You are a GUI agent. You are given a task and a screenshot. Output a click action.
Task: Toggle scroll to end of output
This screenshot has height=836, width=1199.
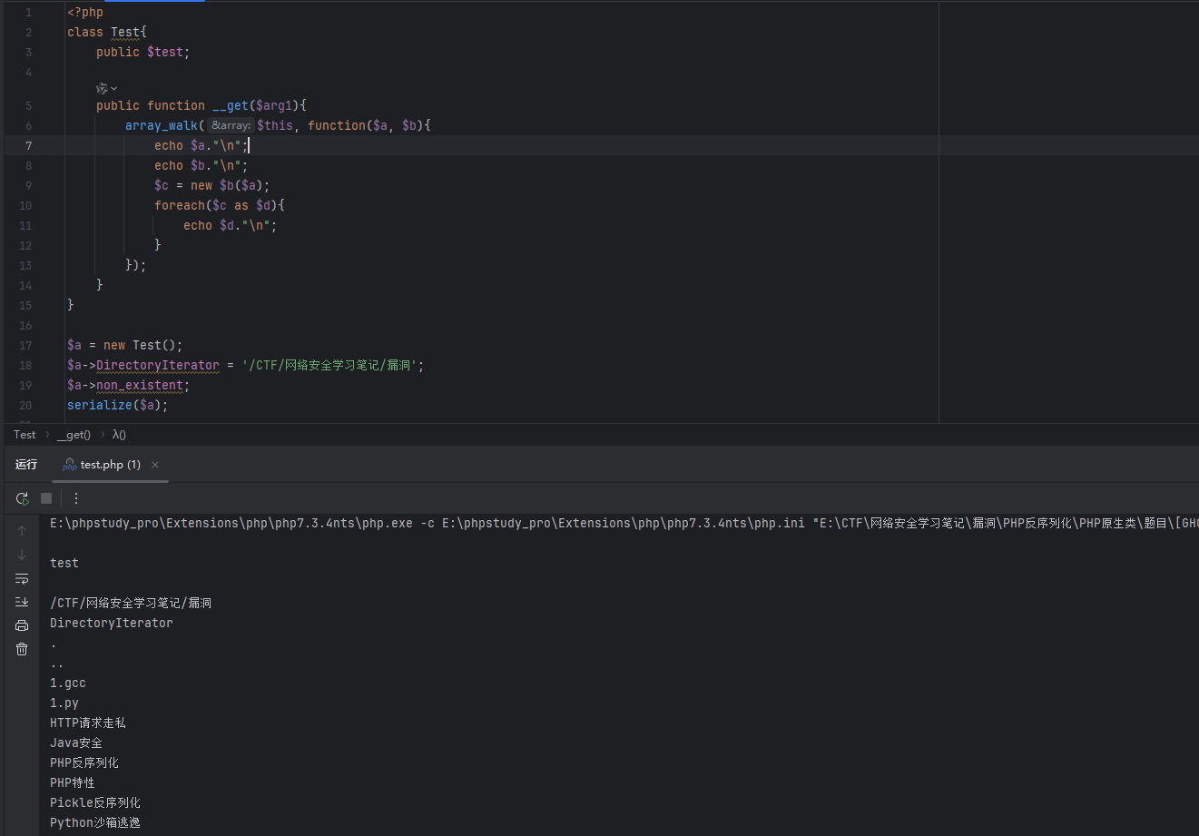tap(22, 602)
